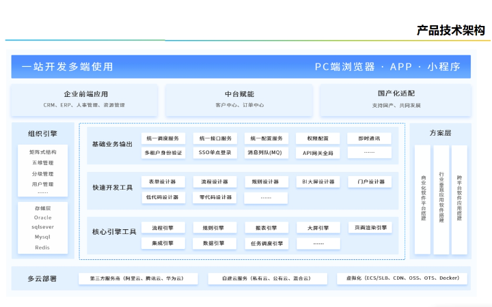Select the 消息列队(MQ) box

pyautogui.click(x=265, y=153)
